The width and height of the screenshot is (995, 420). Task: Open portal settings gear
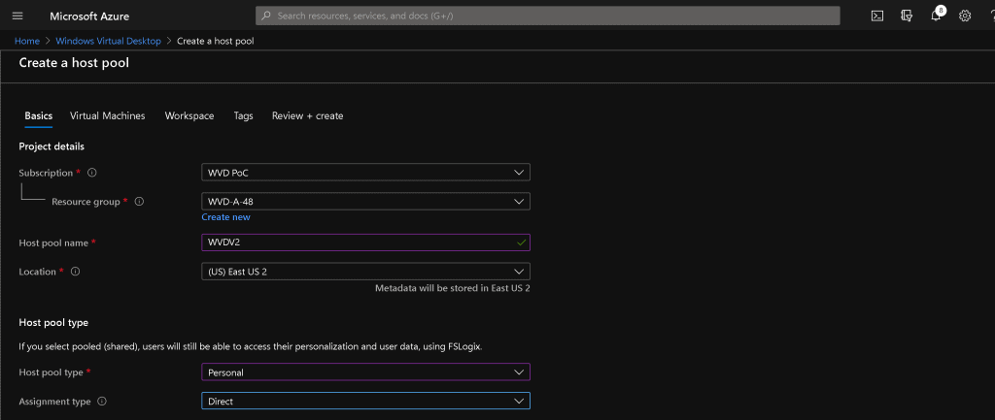pyautogui.click(x=965, y=16)
